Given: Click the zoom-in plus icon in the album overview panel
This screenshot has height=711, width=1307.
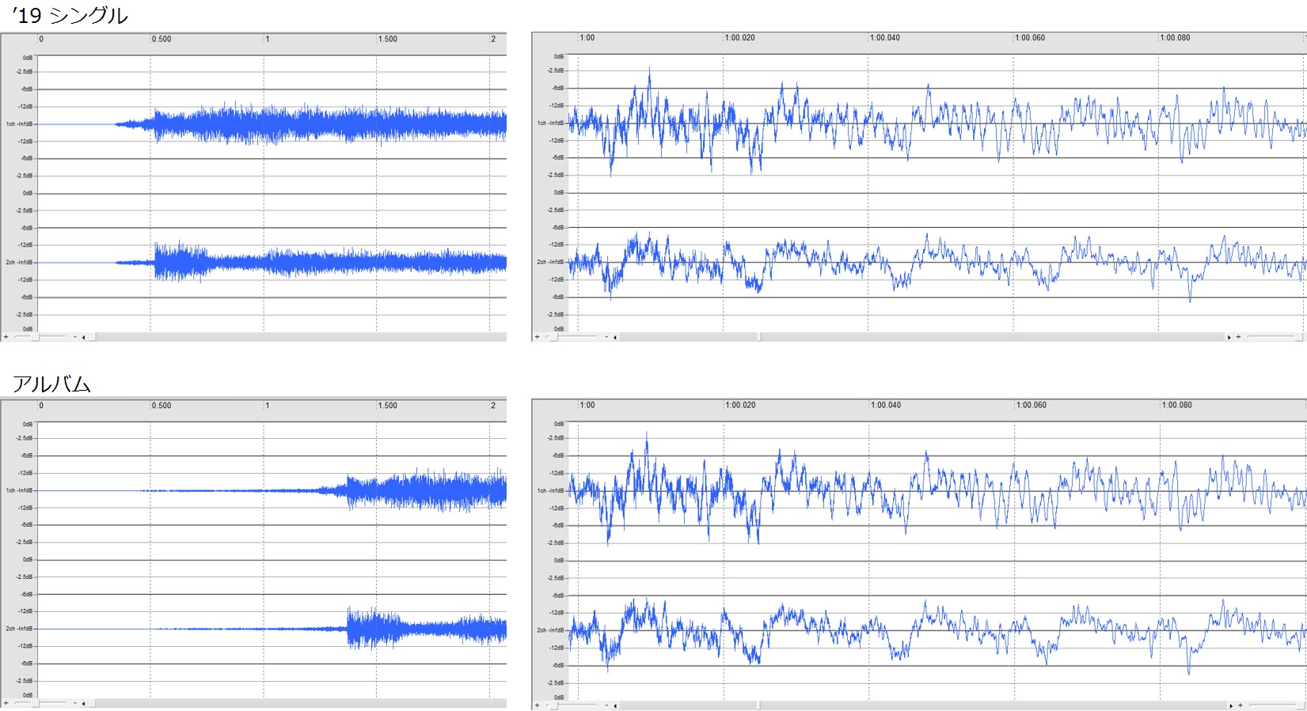Looking at the screenshot, I should (6, 702).
